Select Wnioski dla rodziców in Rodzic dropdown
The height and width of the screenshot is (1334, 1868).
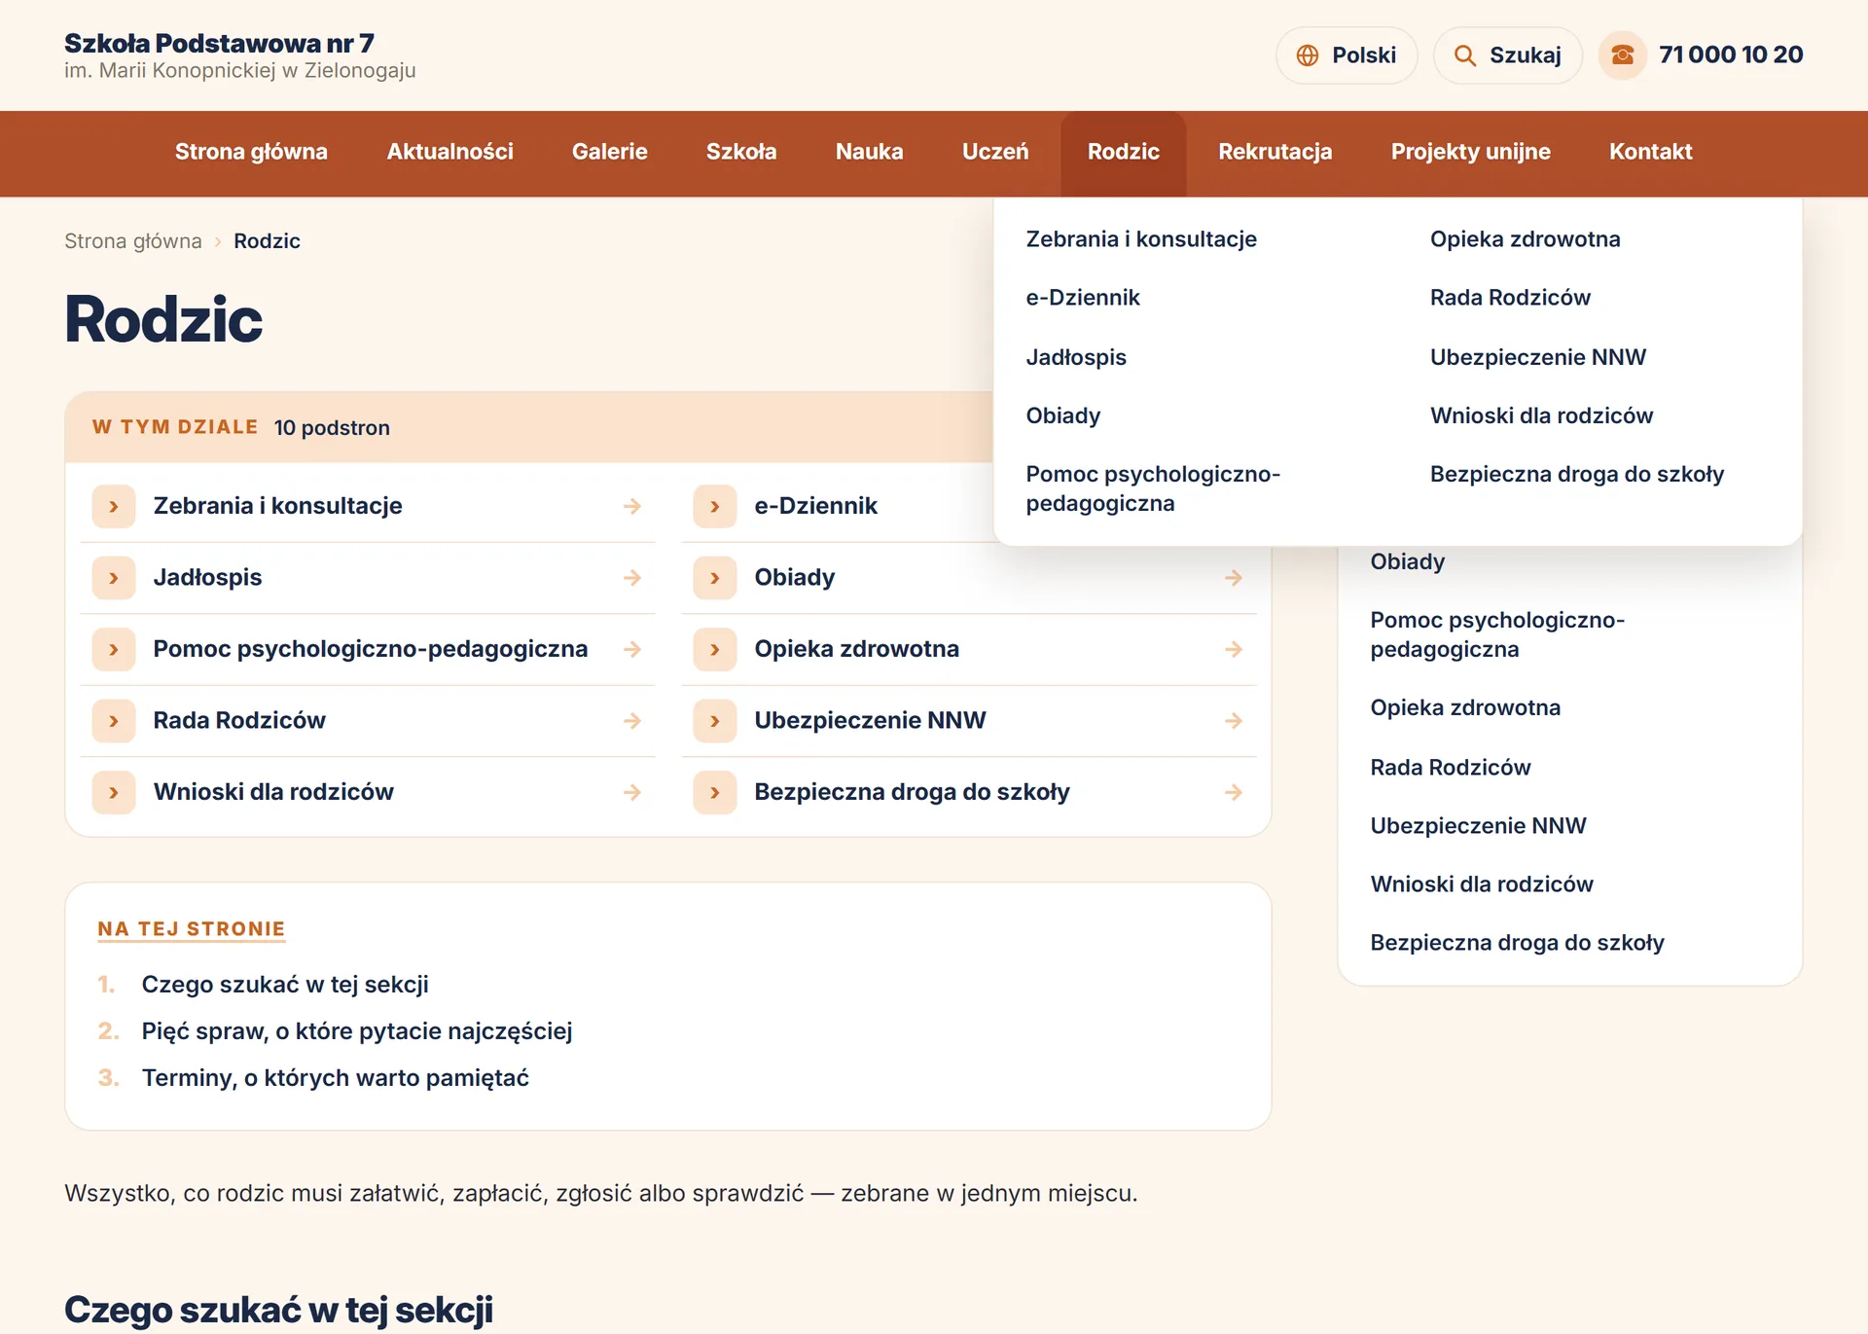[x=1541, y=415]
